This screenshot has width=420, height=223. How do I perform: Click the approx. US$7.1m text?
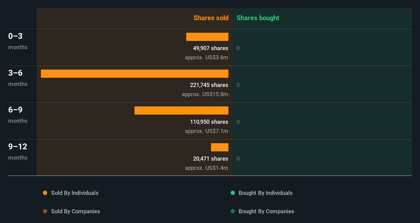point(206,131)
